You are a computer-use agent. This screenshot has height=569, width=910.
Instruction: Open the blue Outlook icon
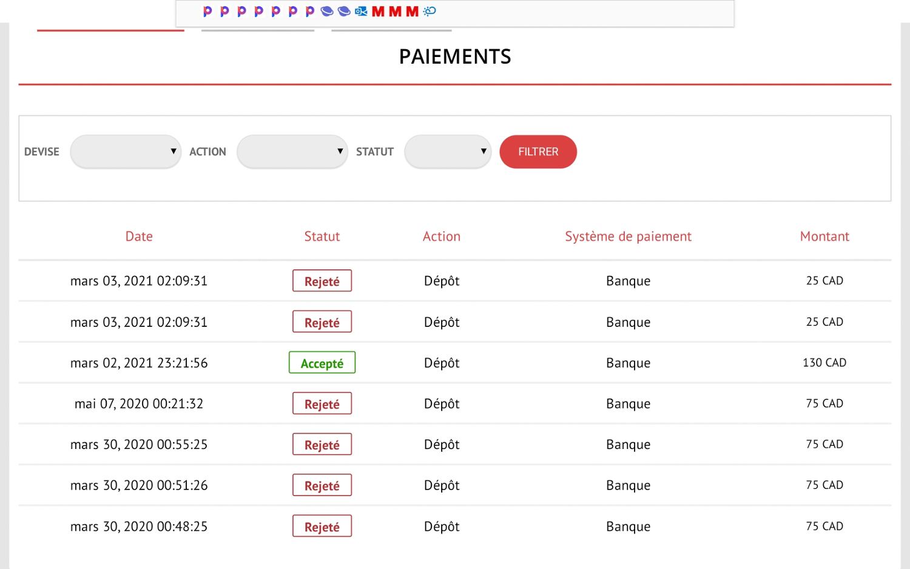(361, 11)
